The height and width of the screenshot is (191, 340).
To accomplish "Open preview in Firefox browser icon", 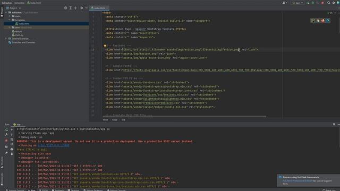I will [323, 21].
